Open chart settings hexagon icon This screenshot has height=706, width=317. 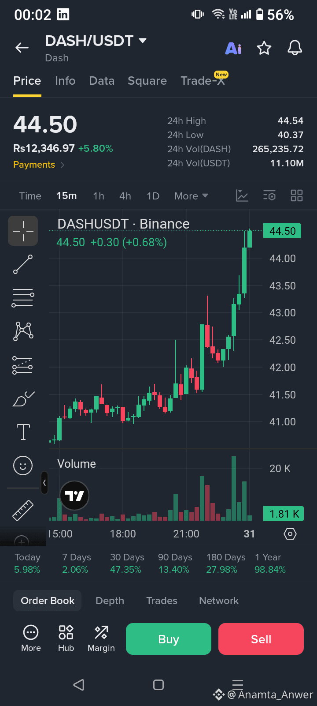(290, 534)
